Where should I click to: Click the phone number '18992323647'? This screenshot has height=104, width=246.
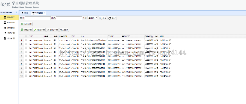tap(114, 40)
